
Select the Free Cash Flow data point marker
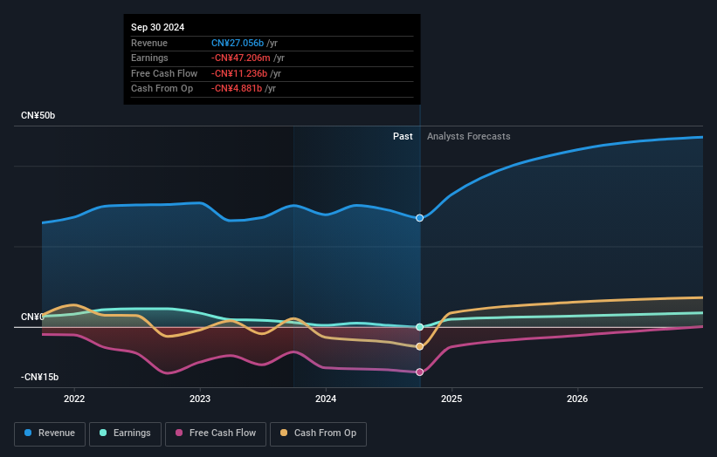click(x=419, y=372)
